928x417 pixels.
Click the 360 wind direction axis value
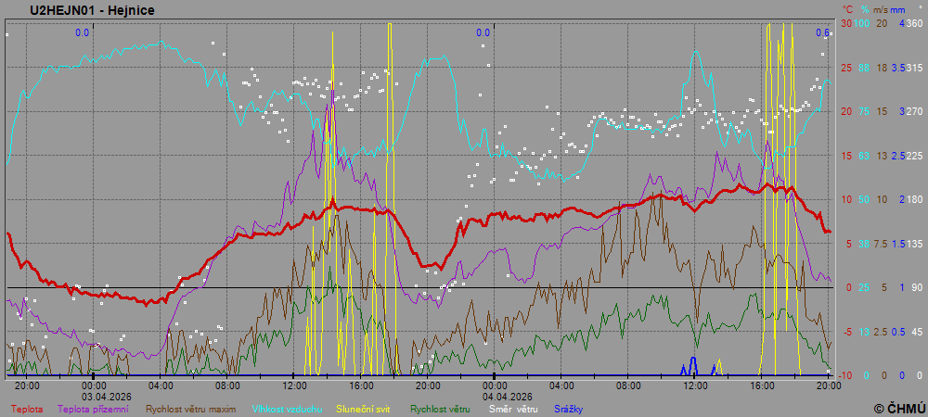914,23
